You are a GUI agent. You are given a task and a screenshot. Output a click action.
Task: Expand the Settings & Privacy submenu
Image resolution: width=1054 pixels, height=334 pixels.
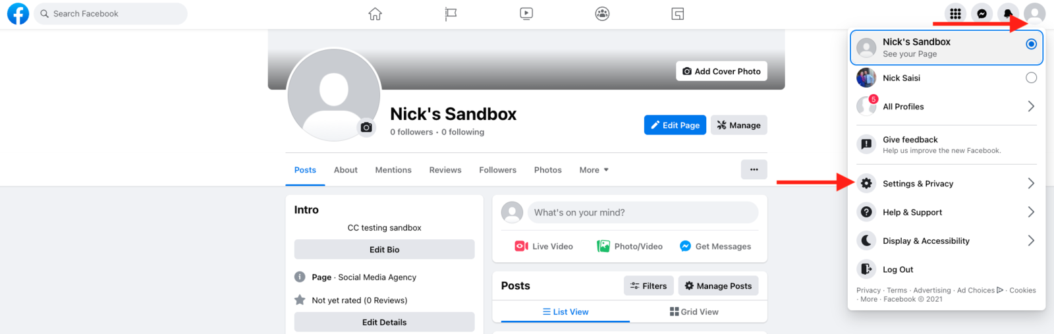pos(946,184)
